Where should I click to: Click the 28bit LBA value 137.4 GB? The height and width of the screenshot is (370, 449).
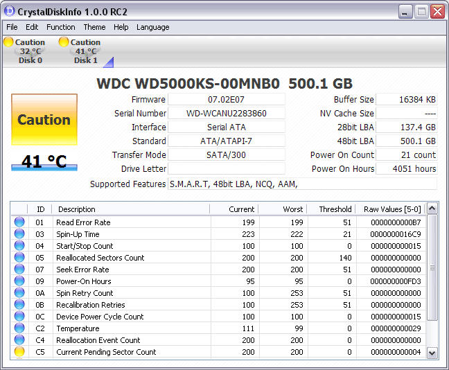[407, 127]
